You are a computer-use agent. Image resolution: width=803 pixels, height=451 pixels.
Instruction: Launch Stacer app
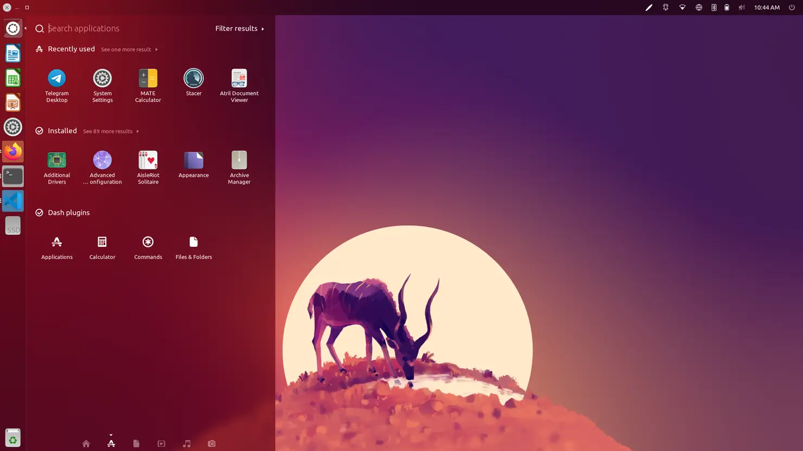point(193,82)
